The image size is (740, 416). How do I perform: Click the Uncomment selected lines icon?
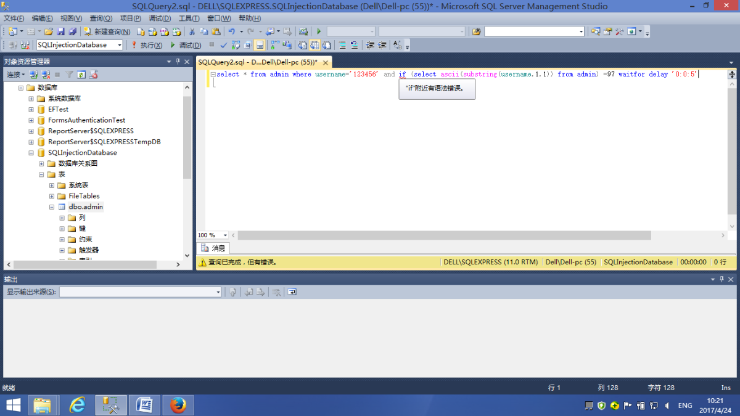354,45
